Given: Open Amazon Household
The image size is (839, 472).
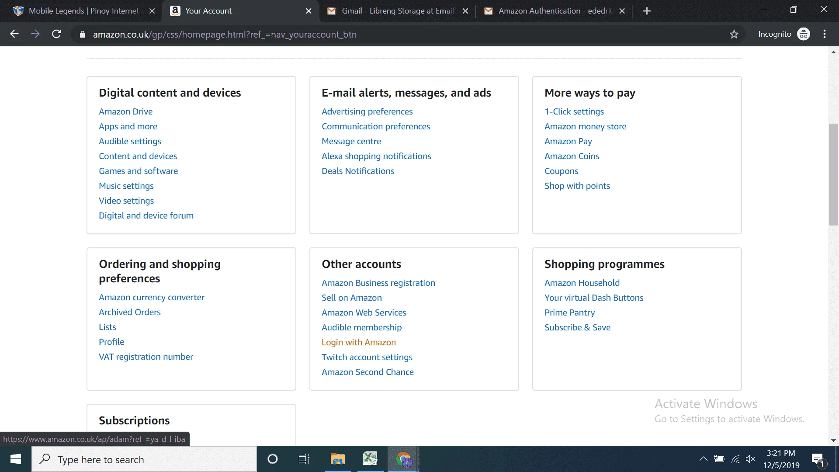Looking at the screenshot, I should click(x=582, y=283).
